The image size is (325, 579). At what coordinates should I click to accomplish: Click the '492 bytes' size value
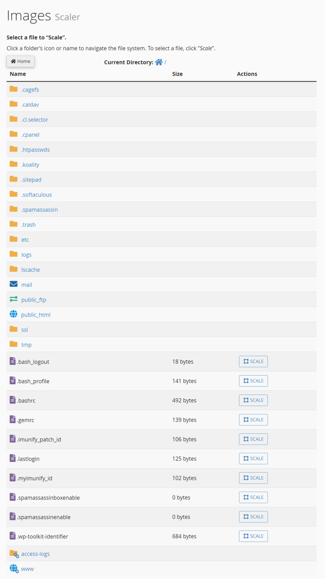click(184, 400)
